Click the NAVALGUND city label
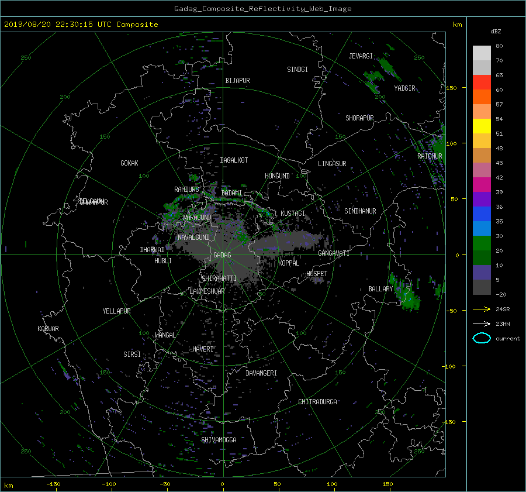The height and width of the screenshot is (492, 526). [x=193, y=238]
